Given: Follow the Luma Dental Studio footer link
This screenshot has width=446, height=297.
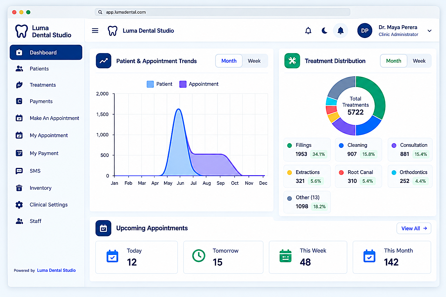Looking at the screenshot, I should click(56, 270).
